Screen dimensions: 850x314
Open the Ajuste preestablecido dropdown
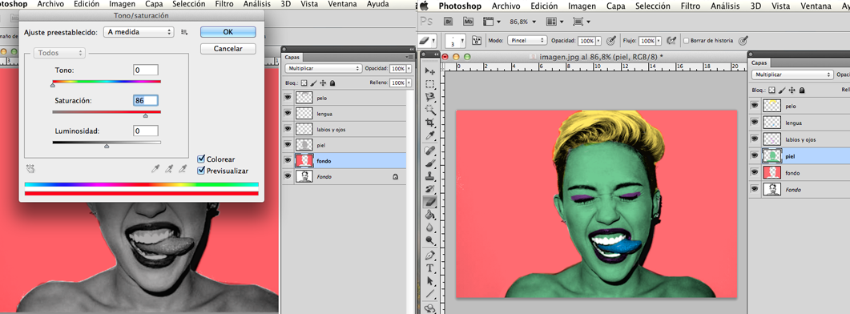[x=139, y=32]
